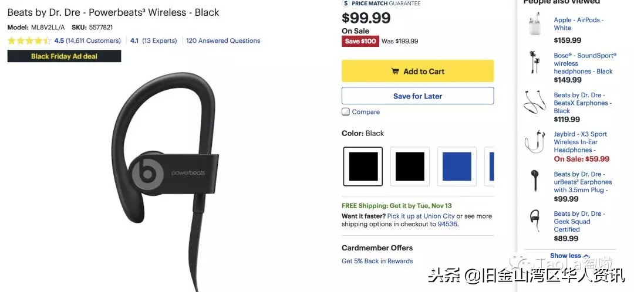Click Pick it up at Union City
Screen dimensions: 634x292
click(421, 216)
